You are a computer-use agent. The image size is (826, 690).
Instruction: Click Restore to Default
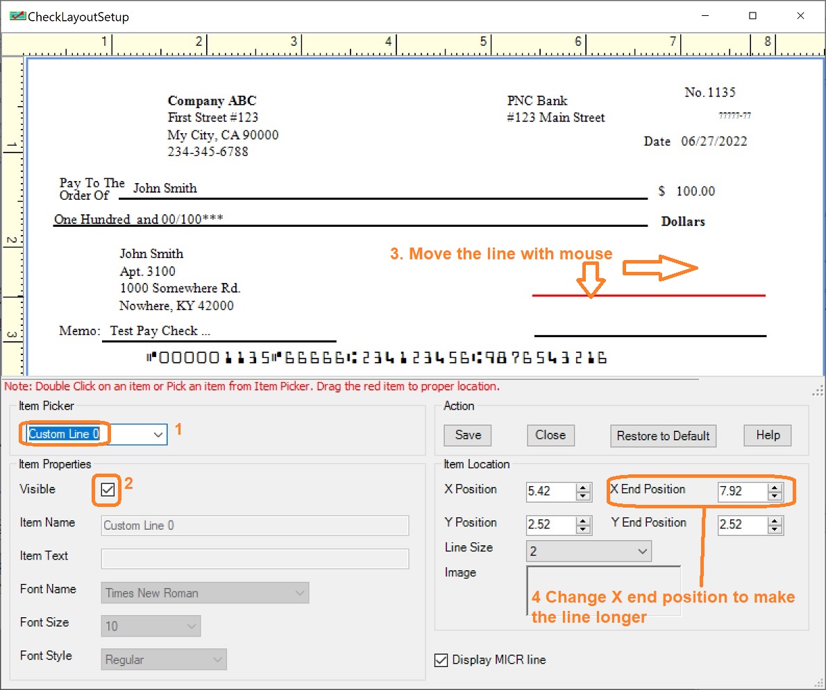663,436
